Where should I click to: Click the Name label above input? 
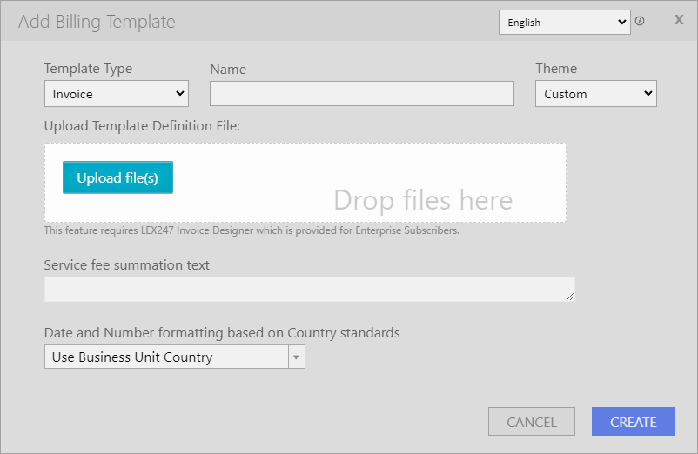click(228, 70)
